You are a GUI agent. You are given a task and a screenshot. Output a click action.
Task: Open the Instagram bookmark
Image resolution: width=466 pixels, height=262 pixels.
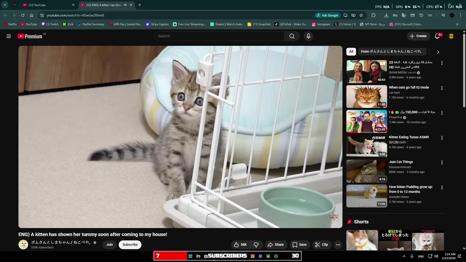pos(321,24)
